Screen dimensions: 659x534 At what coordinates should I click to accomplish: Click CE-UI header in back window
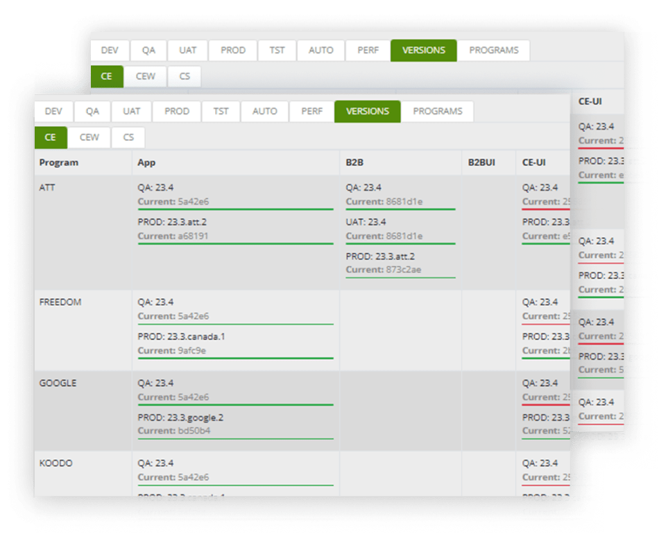pyautogui.click(x=590, y=101)
